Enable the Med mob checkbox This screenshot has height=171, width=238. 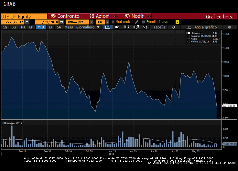click(x=113, y=22)
